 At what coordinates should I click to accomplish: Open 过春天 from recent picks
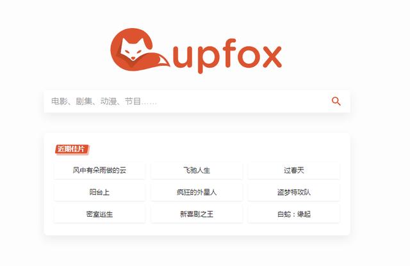pos(294,171)
